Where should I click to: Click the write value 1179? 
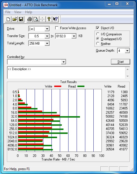click(x=111, y=92)
